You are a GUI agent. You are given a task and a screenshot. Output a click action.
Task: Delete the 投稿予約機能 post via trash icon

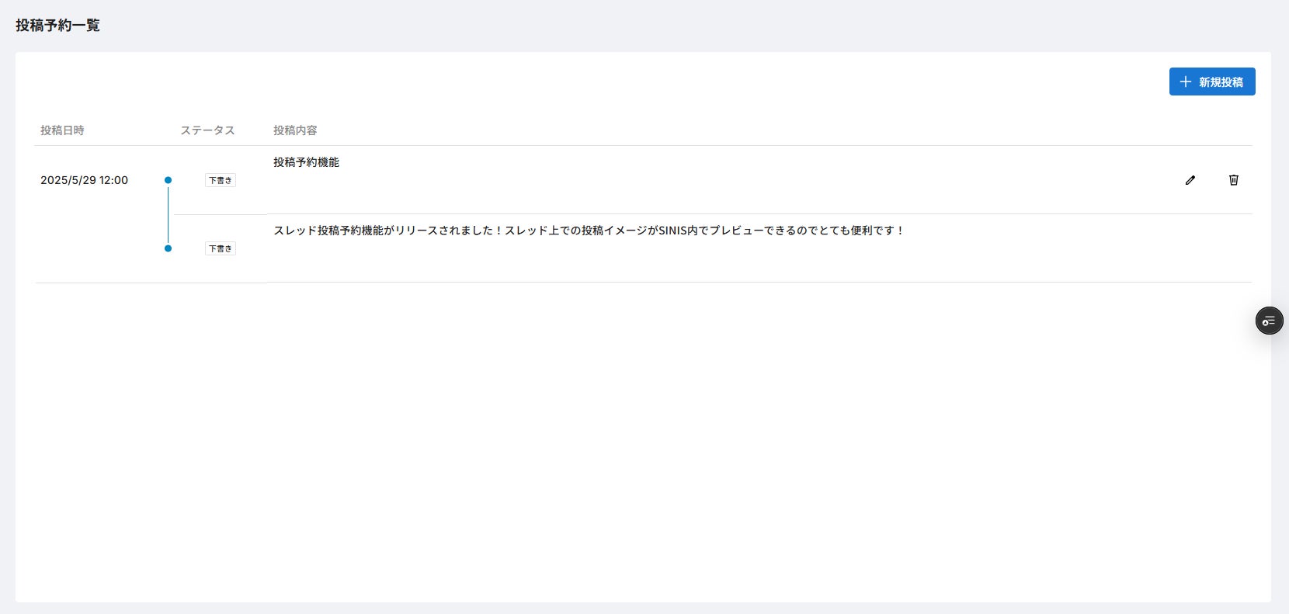pyautogui.click(x=1234, y=180)
